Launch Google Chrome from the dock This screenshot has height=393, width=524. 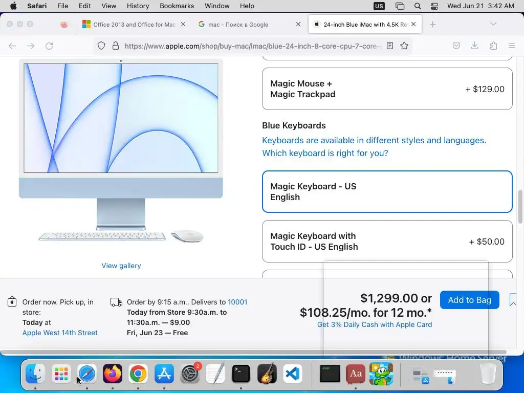click(138, 374)
